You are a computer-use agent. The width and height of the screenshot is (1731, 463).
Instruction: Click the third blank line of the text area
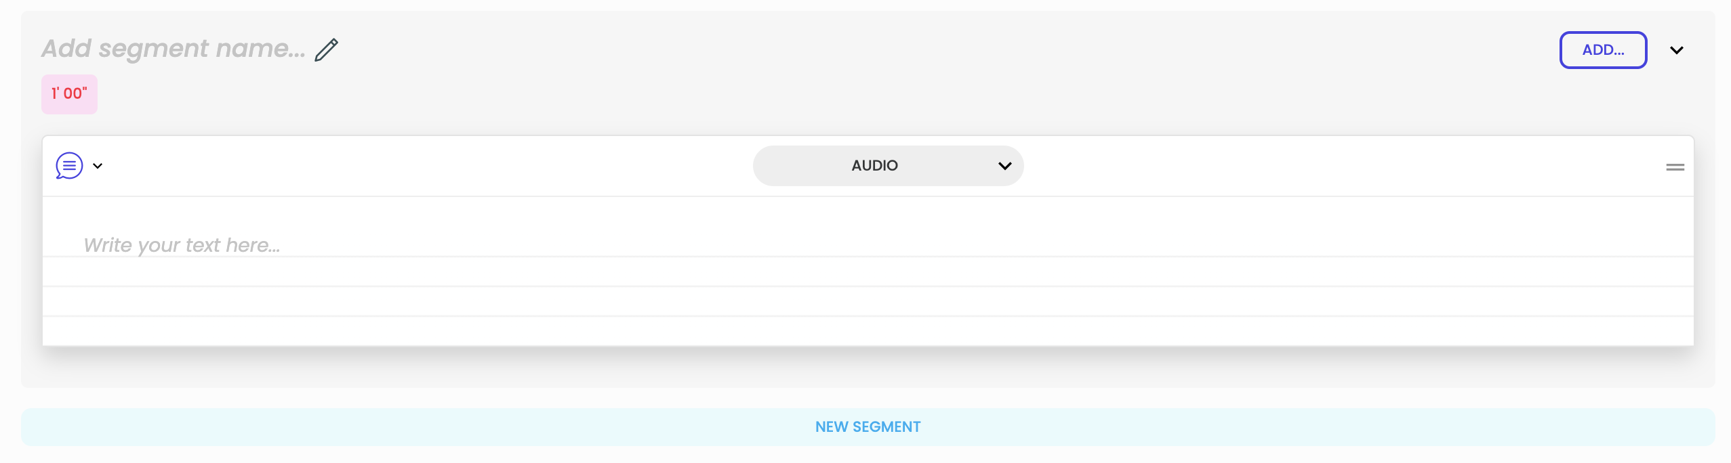(x=868, y=302)
